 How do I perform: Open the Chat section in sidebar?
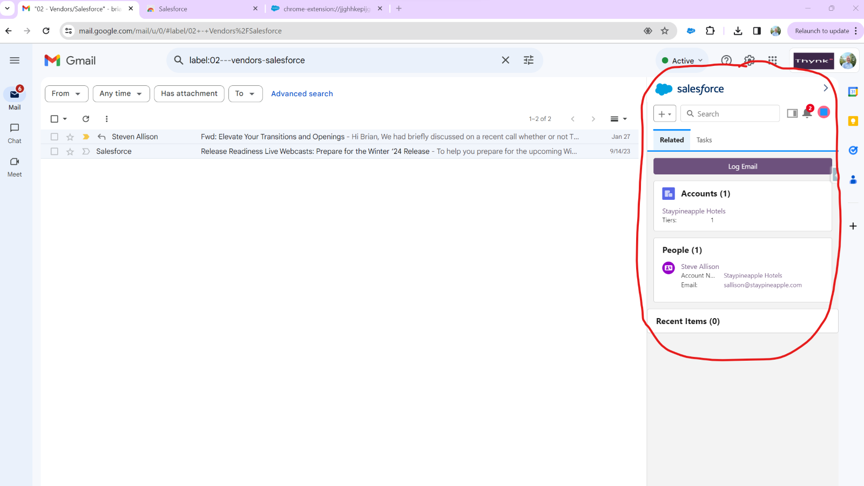click(15, 133)
